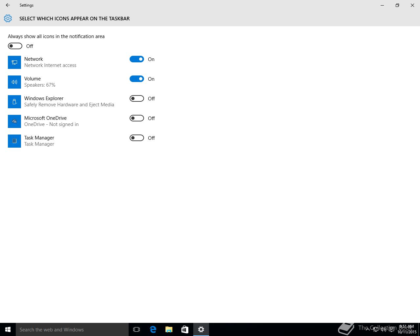Click the back arrow in Settings
The width and height of the screenshot is (420, 336).
tap(8, 5)
